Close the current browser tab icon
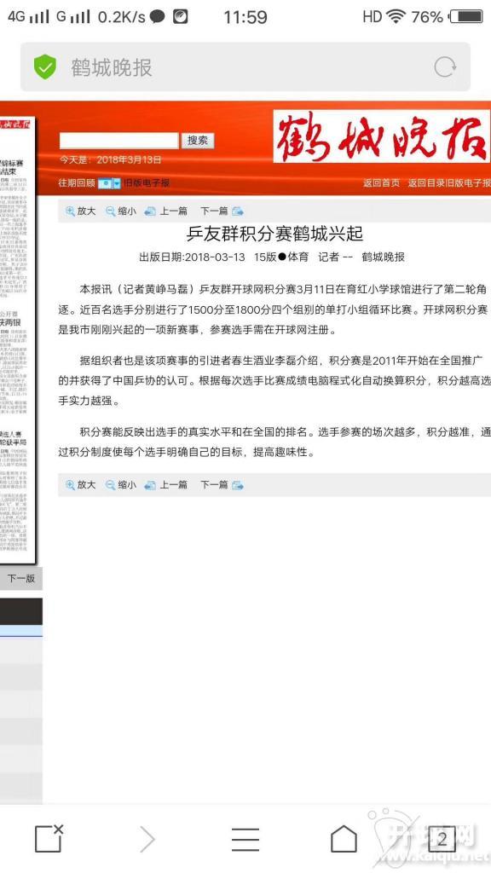 click(49, 838)
